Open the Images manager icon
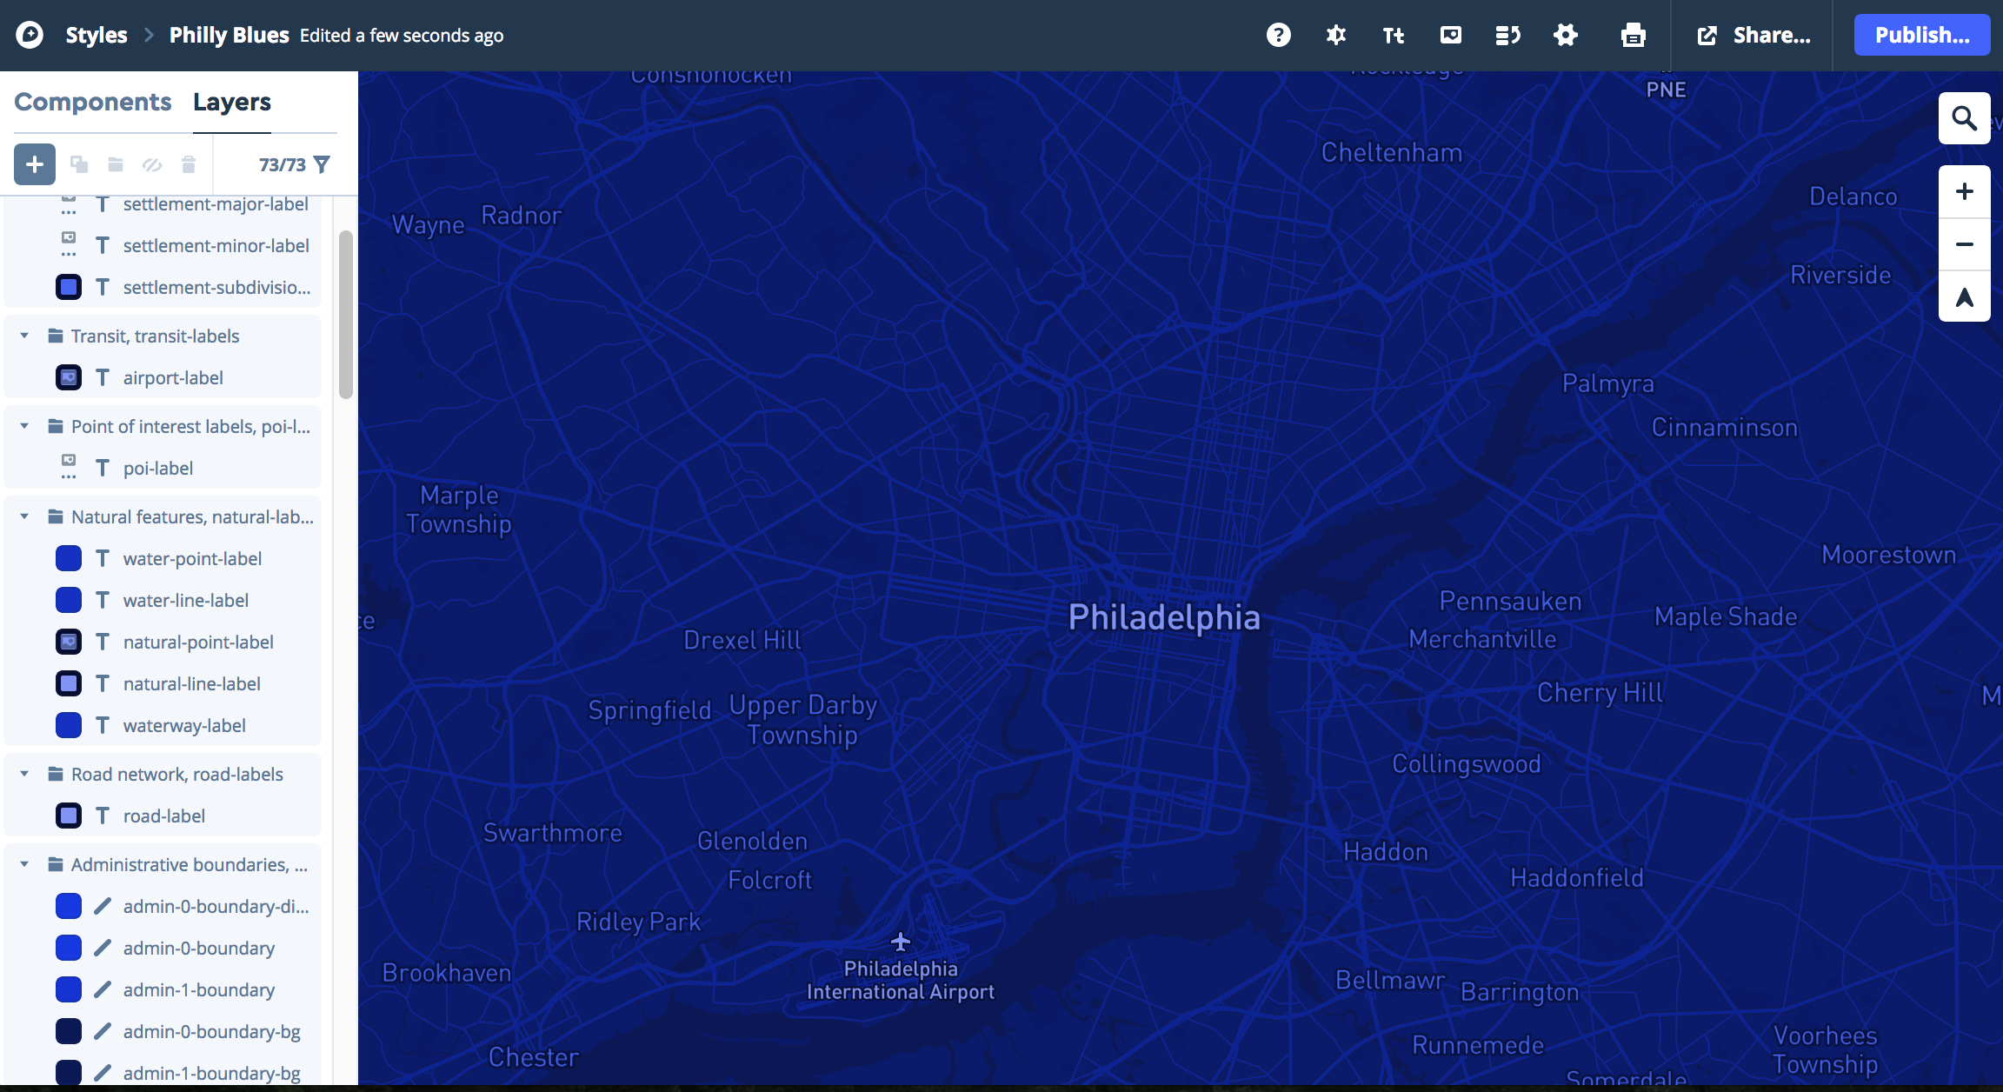2003x1092 pixels. pos(1451,36)
